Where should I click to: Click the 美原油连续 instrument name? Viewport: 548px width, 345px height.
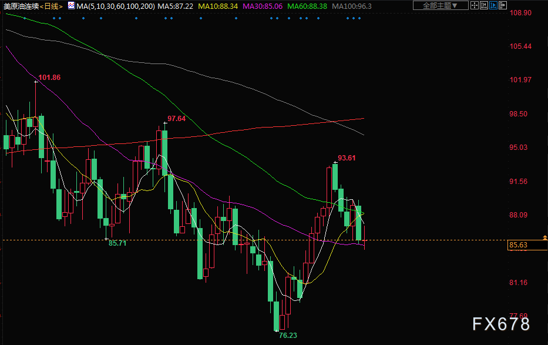point(21,6)
